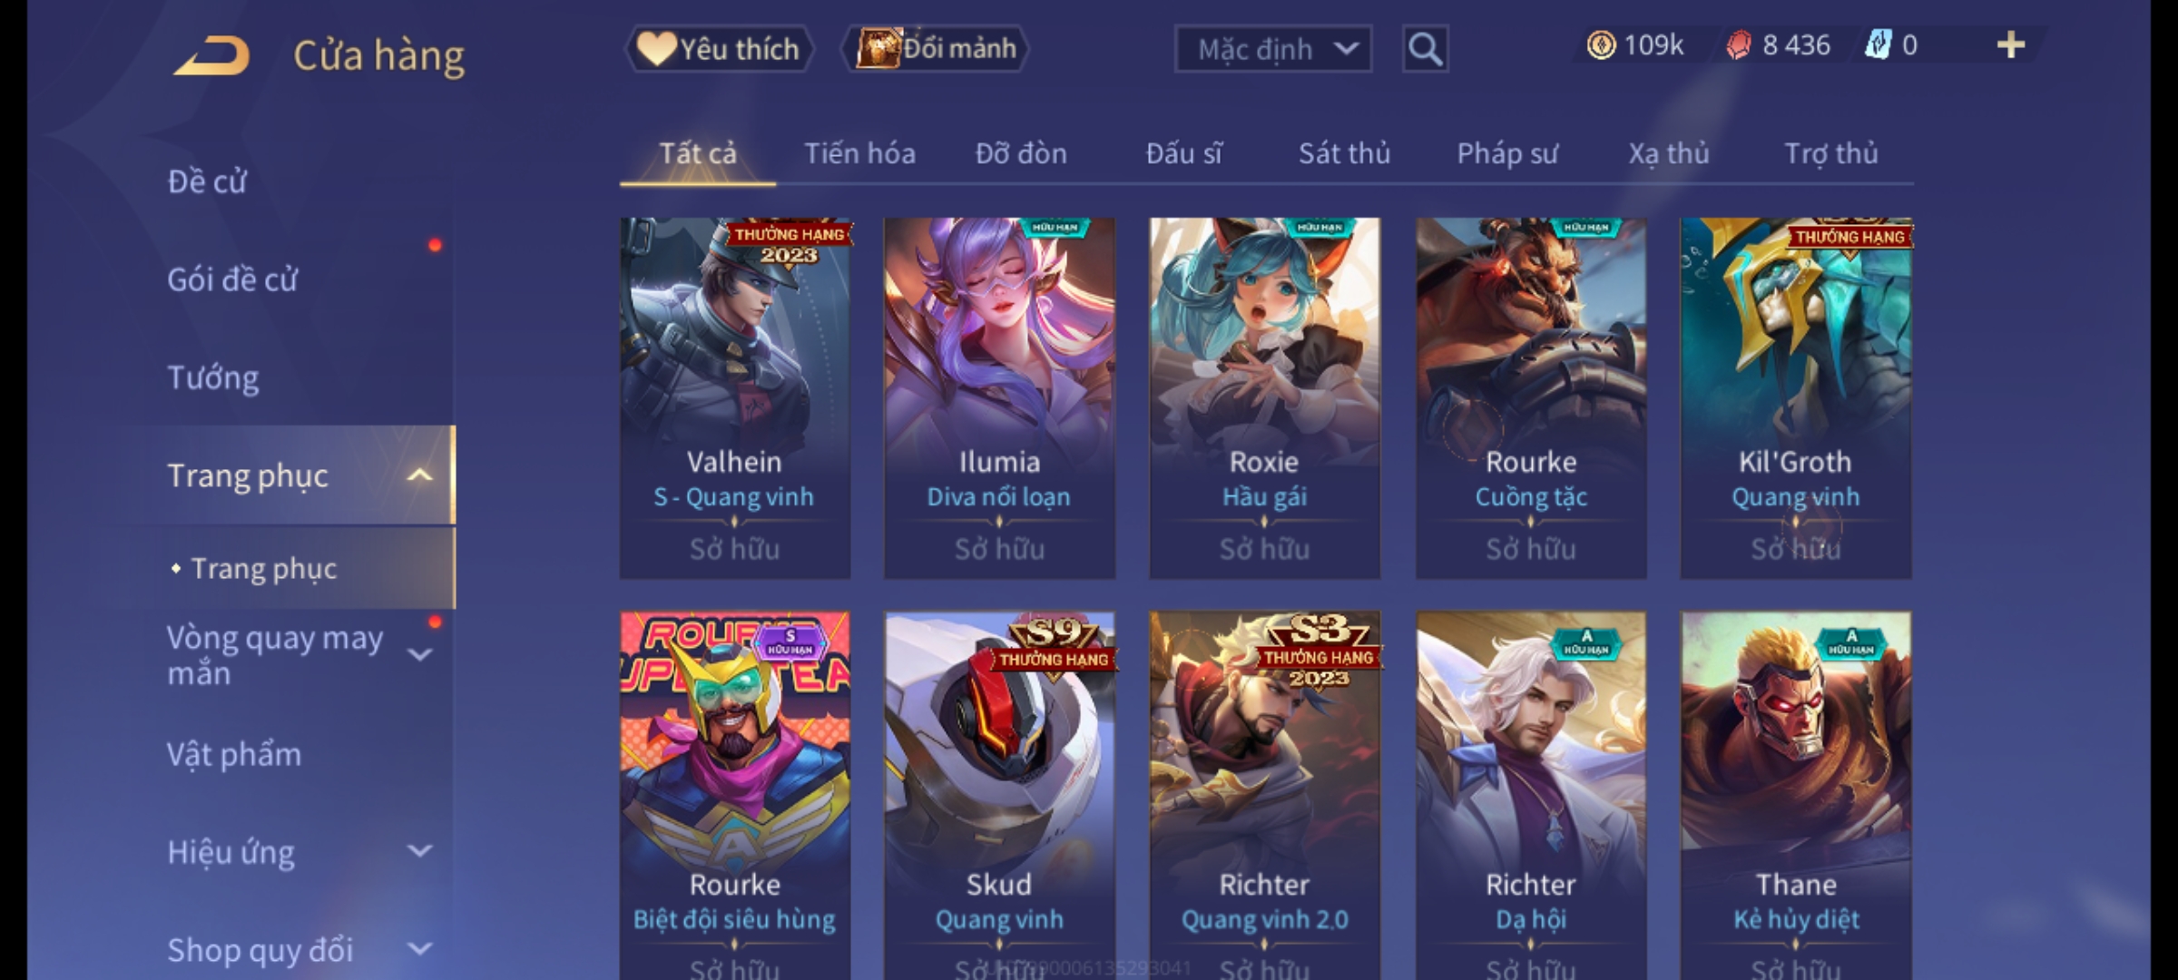2178x980 pixels.
Task: Open Gói đề cử in sidebar
Action: [232, 279]
